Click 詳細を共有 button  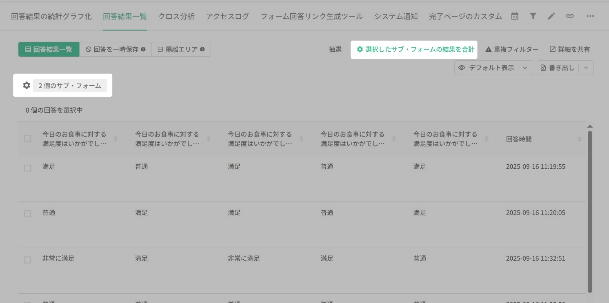click(x=570, y=49)
